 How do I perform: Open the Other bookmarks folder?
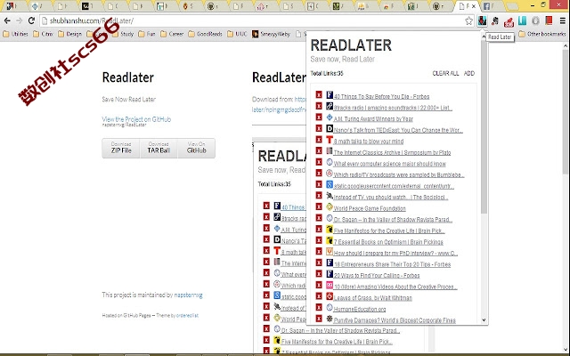(542, 34)
